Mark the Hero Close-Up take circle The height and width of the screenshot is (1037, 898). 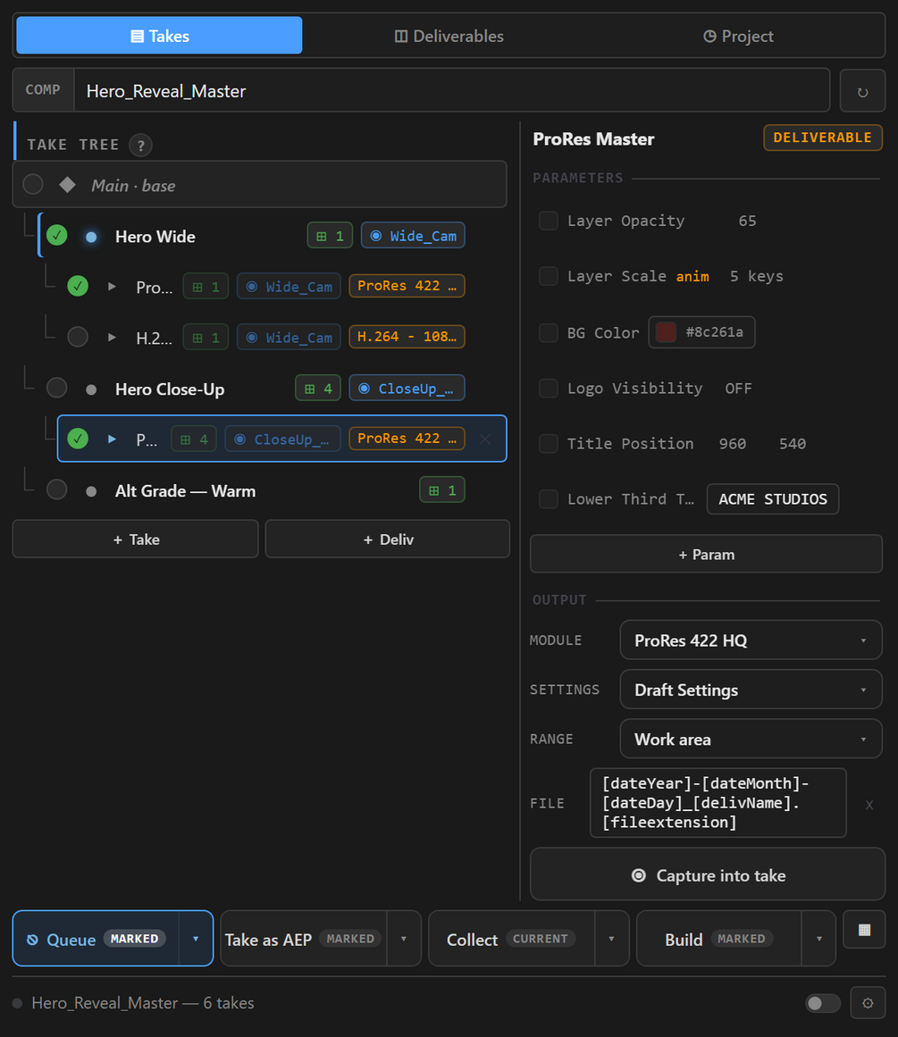57,388
